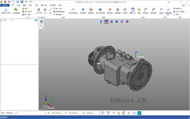Click the New Machining Project icon (新建加工项目)

click(x=6, y=10)
